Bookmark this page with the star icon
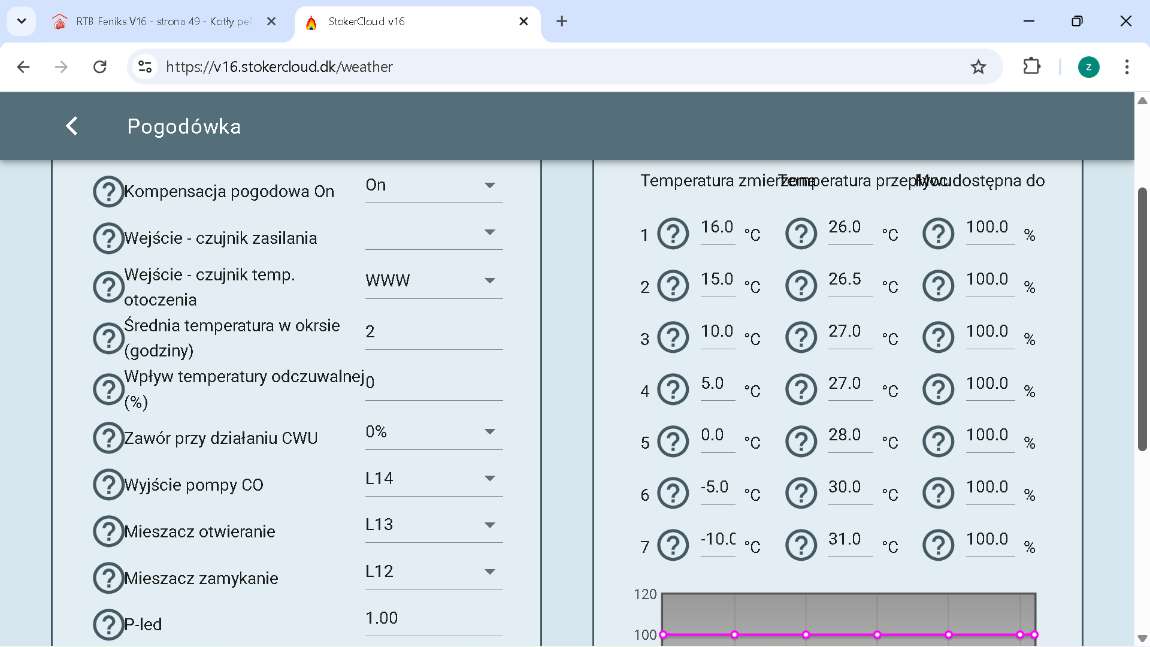Viewport: 1150px width, 647px height. coord(978,66)
